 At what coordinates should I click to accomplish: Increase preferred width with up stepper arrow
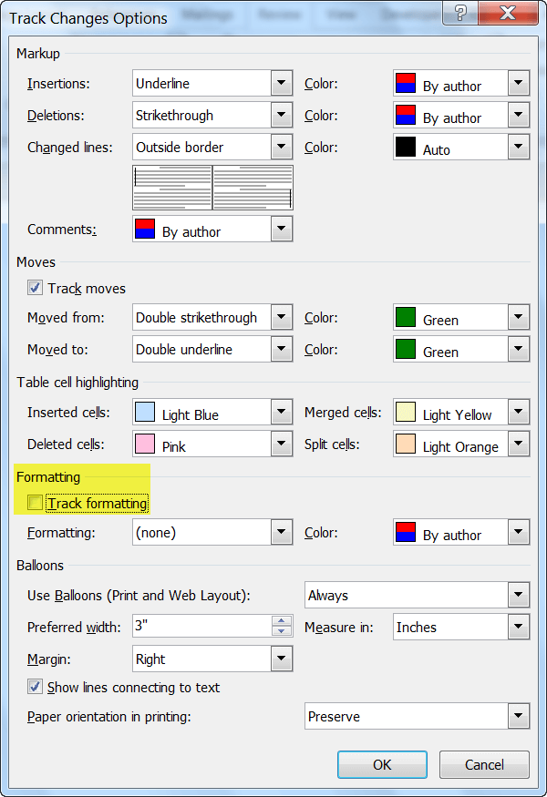click(x=282, y=621)
